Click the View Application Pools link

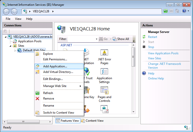tap(163, 53)
